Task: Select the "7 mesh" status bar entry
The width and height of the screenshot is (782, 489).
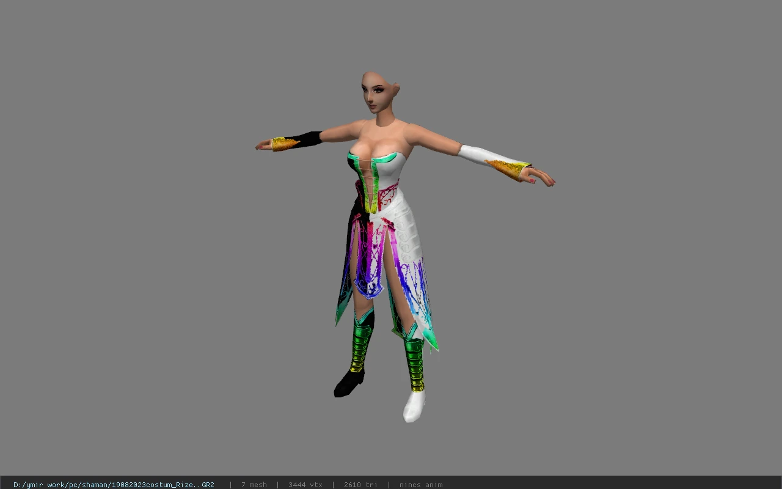Action: pos(254,485)
